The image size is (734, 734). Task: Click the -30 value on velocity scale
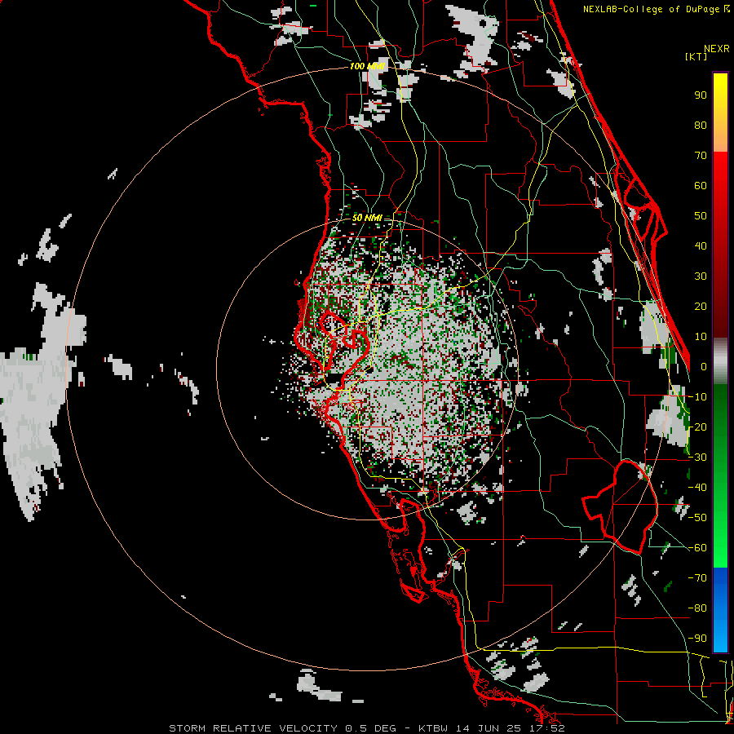click(x=697, y=458)
